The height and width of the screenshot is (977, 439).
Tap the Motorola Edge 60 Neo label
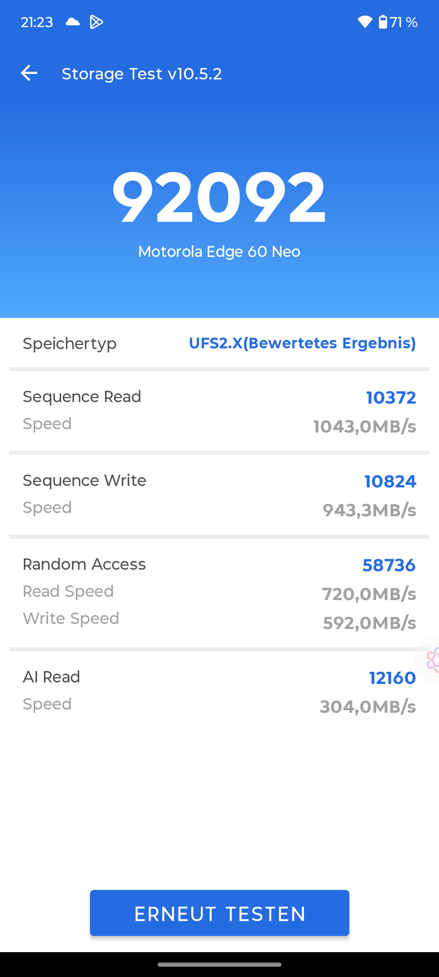tap(219, 251)
